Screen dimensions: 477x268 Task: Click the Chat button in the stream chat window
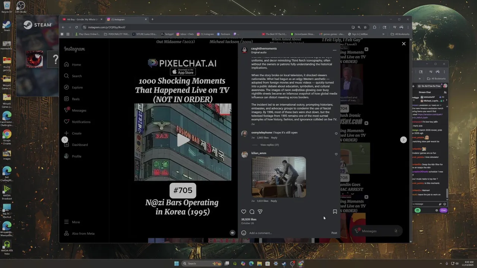443,210
